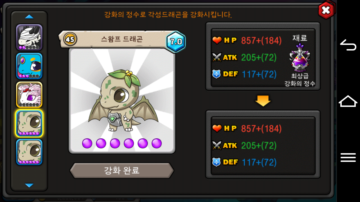Tap the up arrow above dragon list
360x202 pixels.
[x=29, y=17]
